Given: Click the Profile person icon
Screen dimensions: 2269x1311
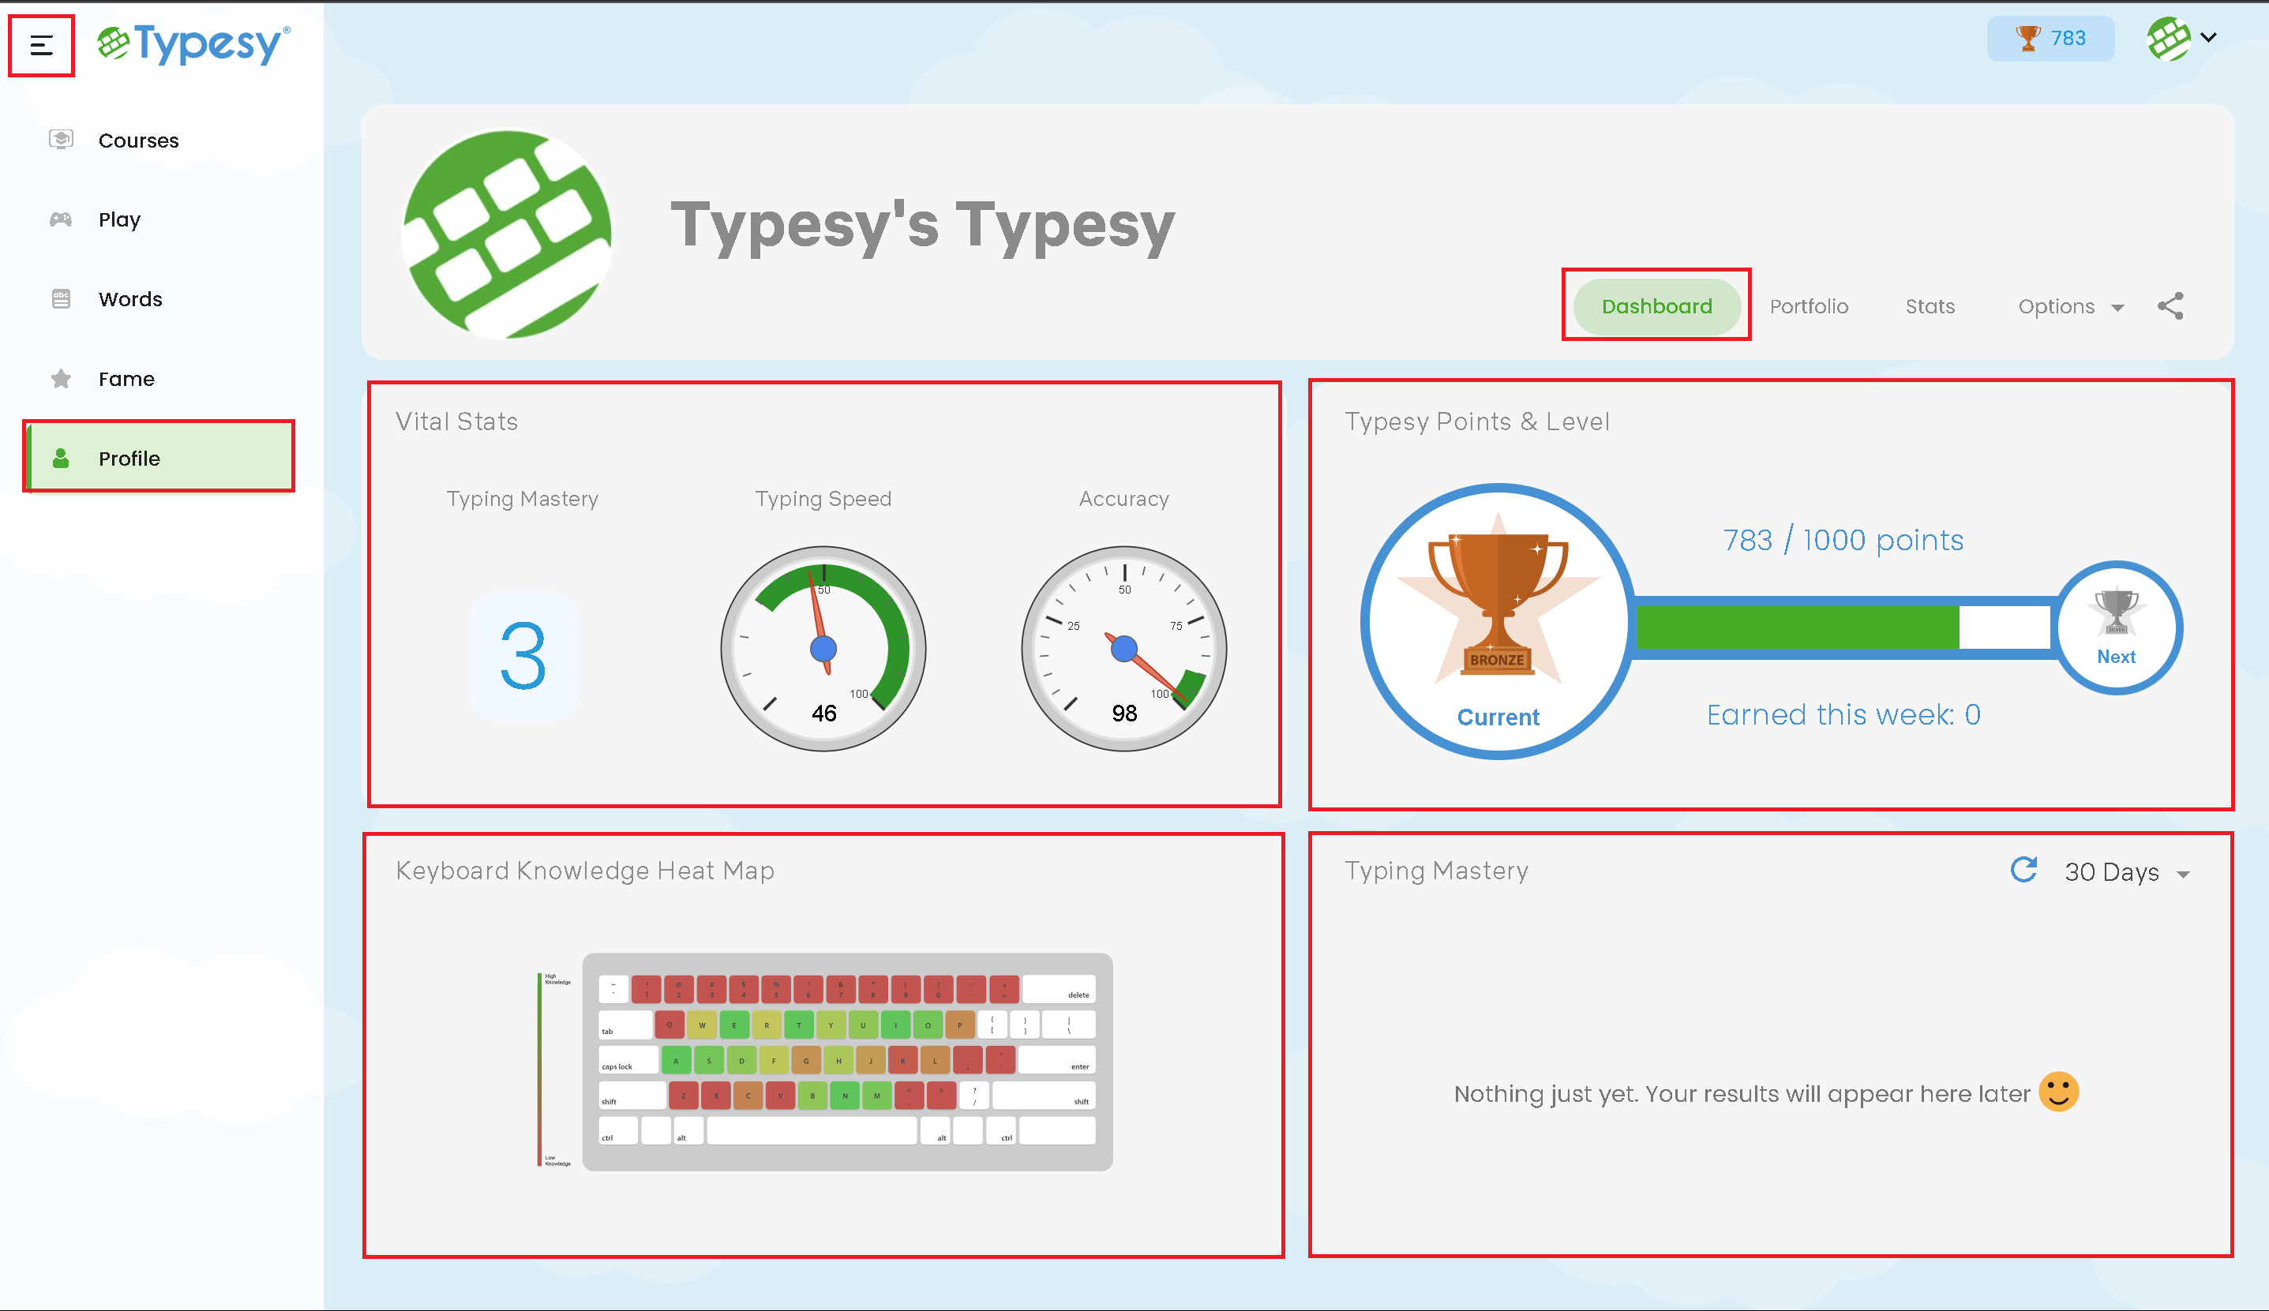Looking at the screenshot, I should [x=62, y=459].
